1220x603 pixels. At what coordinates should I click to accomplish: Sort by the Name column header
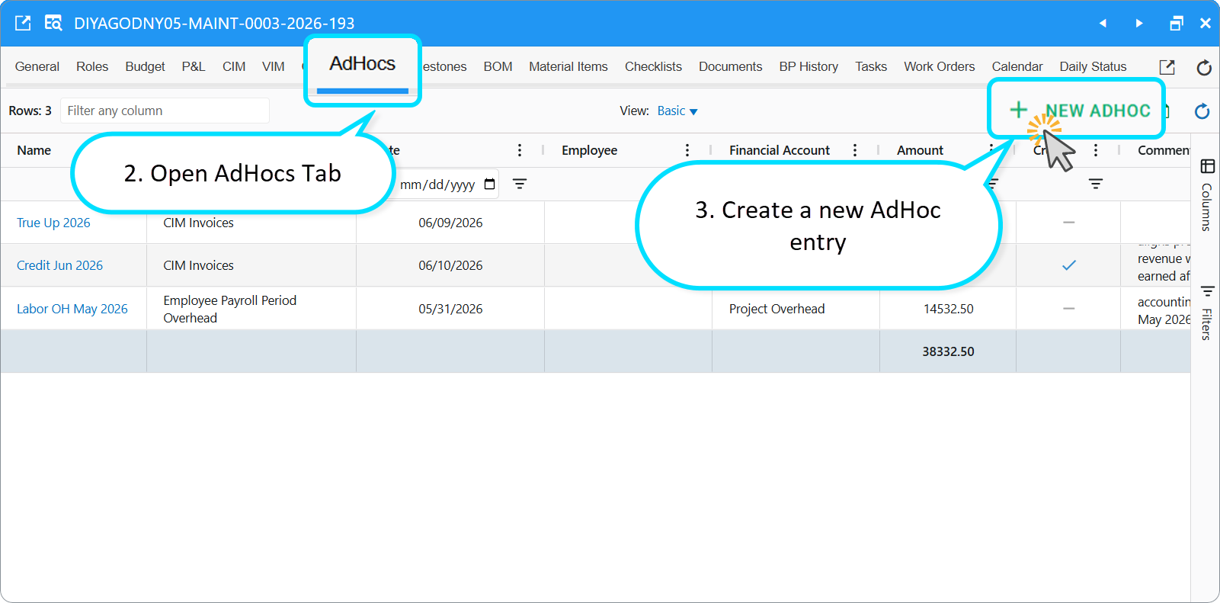[x=34, y=150]
